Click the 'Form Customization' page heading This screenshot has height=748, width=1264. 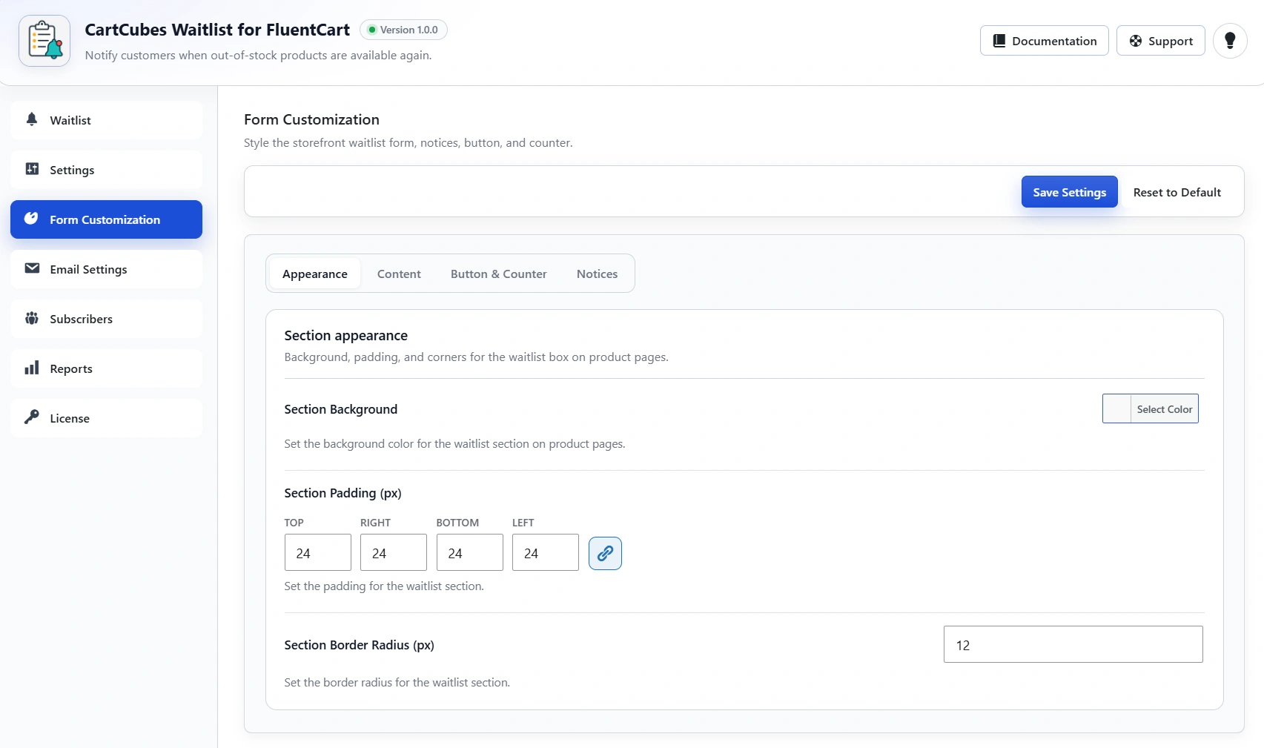tap(311, 119)
